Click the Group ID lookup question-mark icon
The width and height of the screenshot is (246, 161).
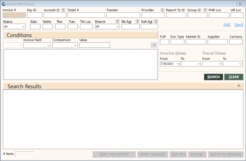pyautogui.click(x=205, y=10)
